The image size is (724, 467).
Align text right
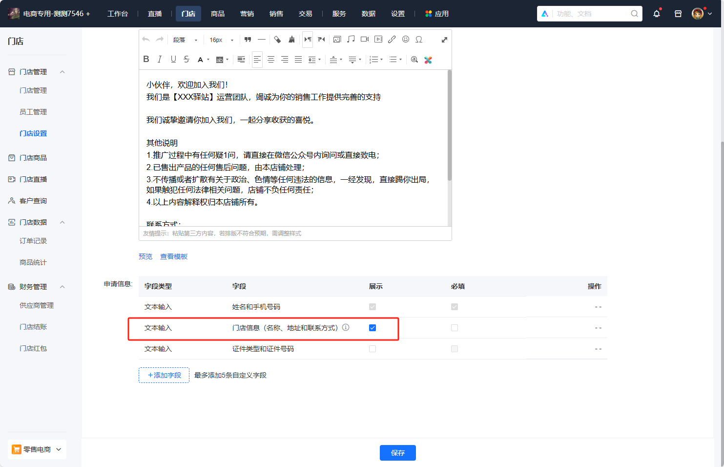pos(285,60)
